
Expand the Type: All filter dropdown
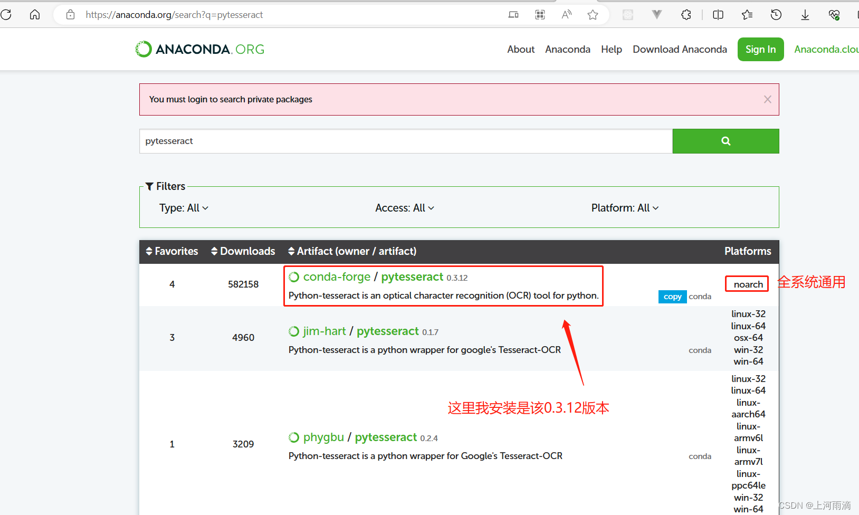[x=184, y=208]
